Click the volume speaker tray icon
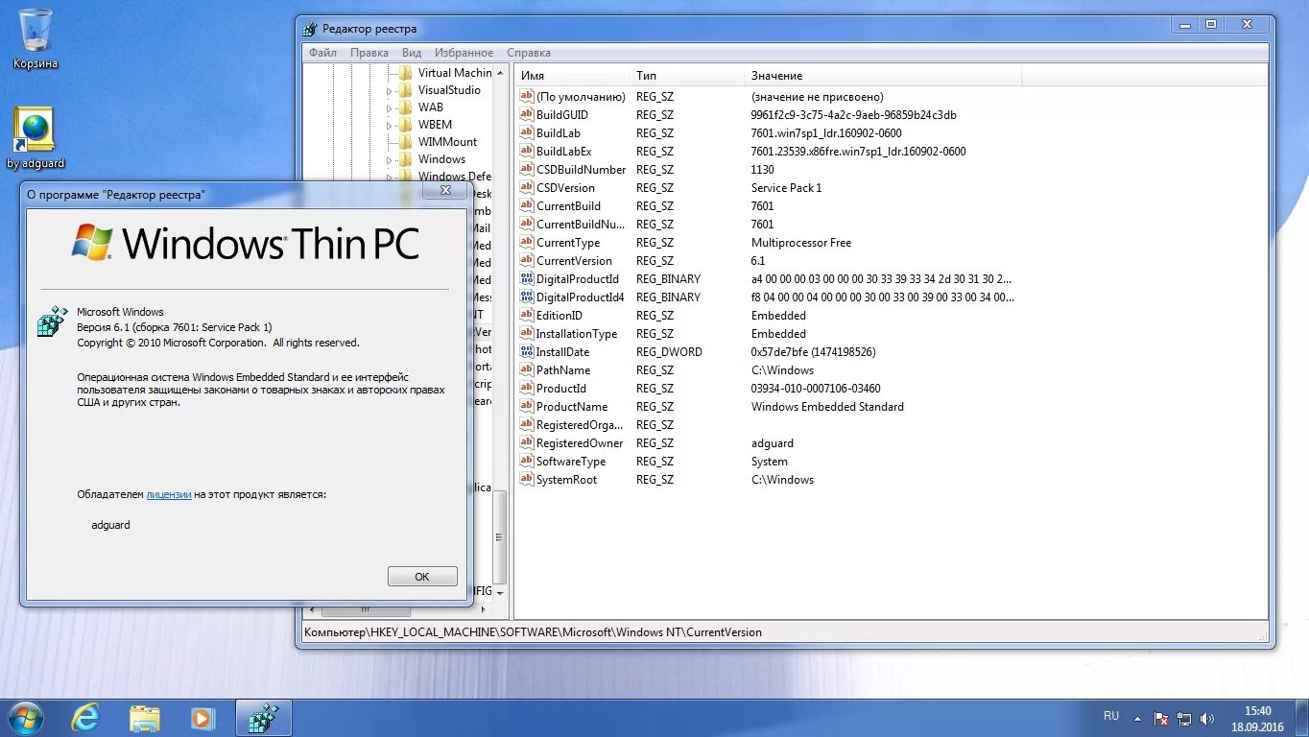1309x737 pixels. coord(1208,718)
